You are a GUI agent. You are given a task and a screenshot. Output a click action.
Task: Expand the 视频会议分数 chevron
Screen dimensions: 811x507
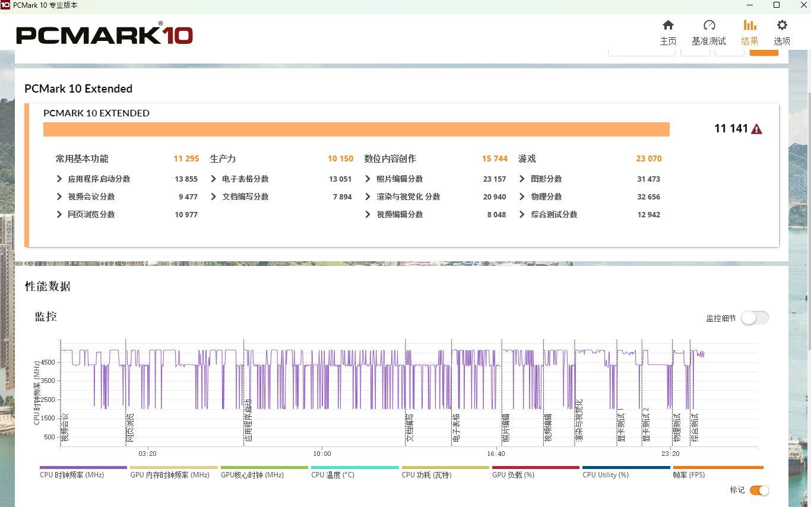(59, 197)
